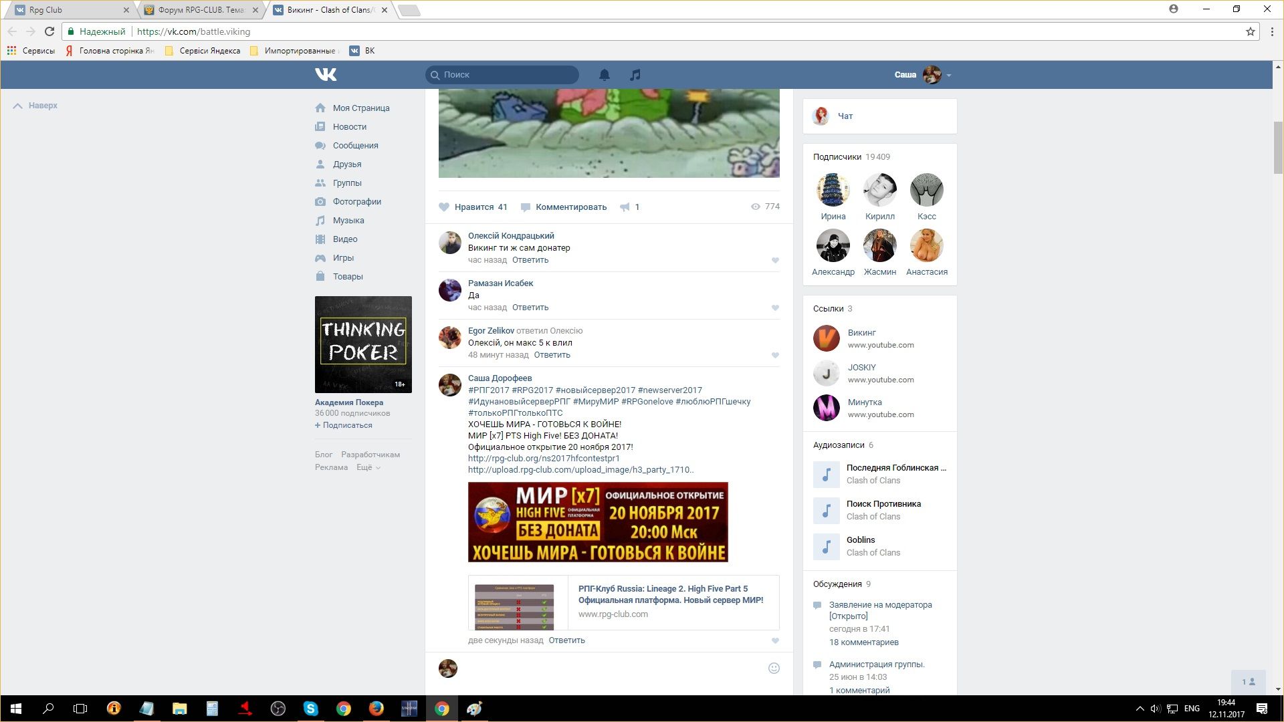
Task: Open the notifications bell icon
Action: coord(604,75)
